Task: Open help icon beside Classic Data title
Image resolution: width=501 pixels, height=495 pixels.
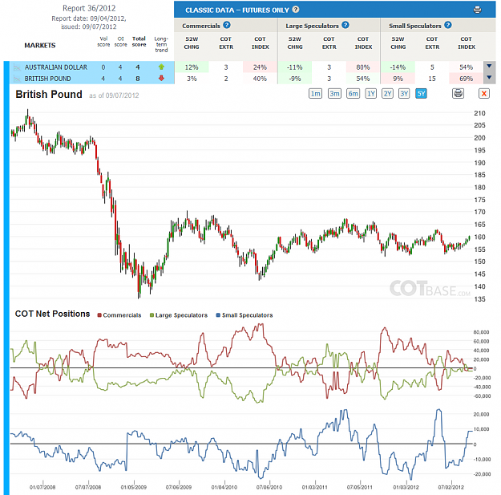Action: 296,10
